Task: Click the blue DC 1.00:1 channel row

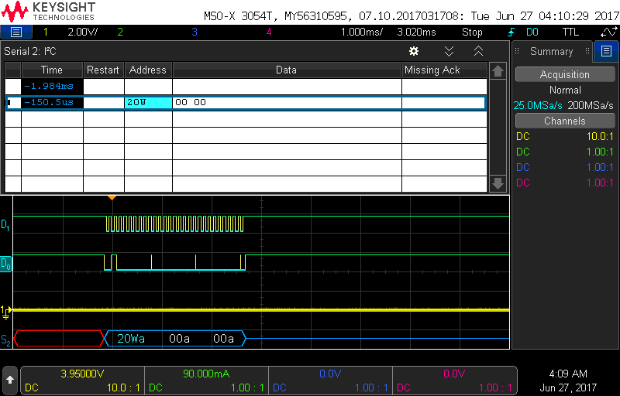Action: coord(565,167)
